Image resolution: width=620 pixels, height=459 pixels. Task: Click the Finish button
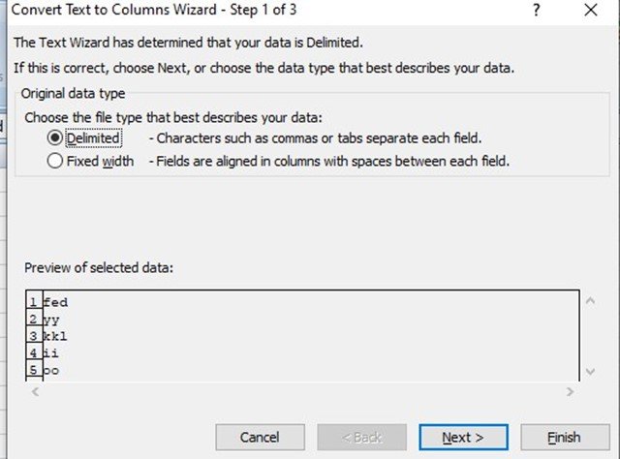tap(565, 438)
